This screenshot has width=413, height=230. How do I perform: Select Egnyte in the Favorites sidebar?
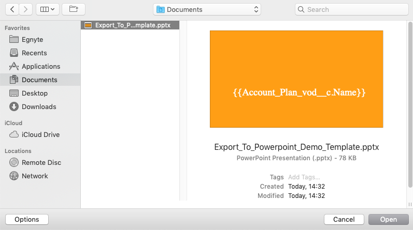pyautogui.click(x=32, y=40)
